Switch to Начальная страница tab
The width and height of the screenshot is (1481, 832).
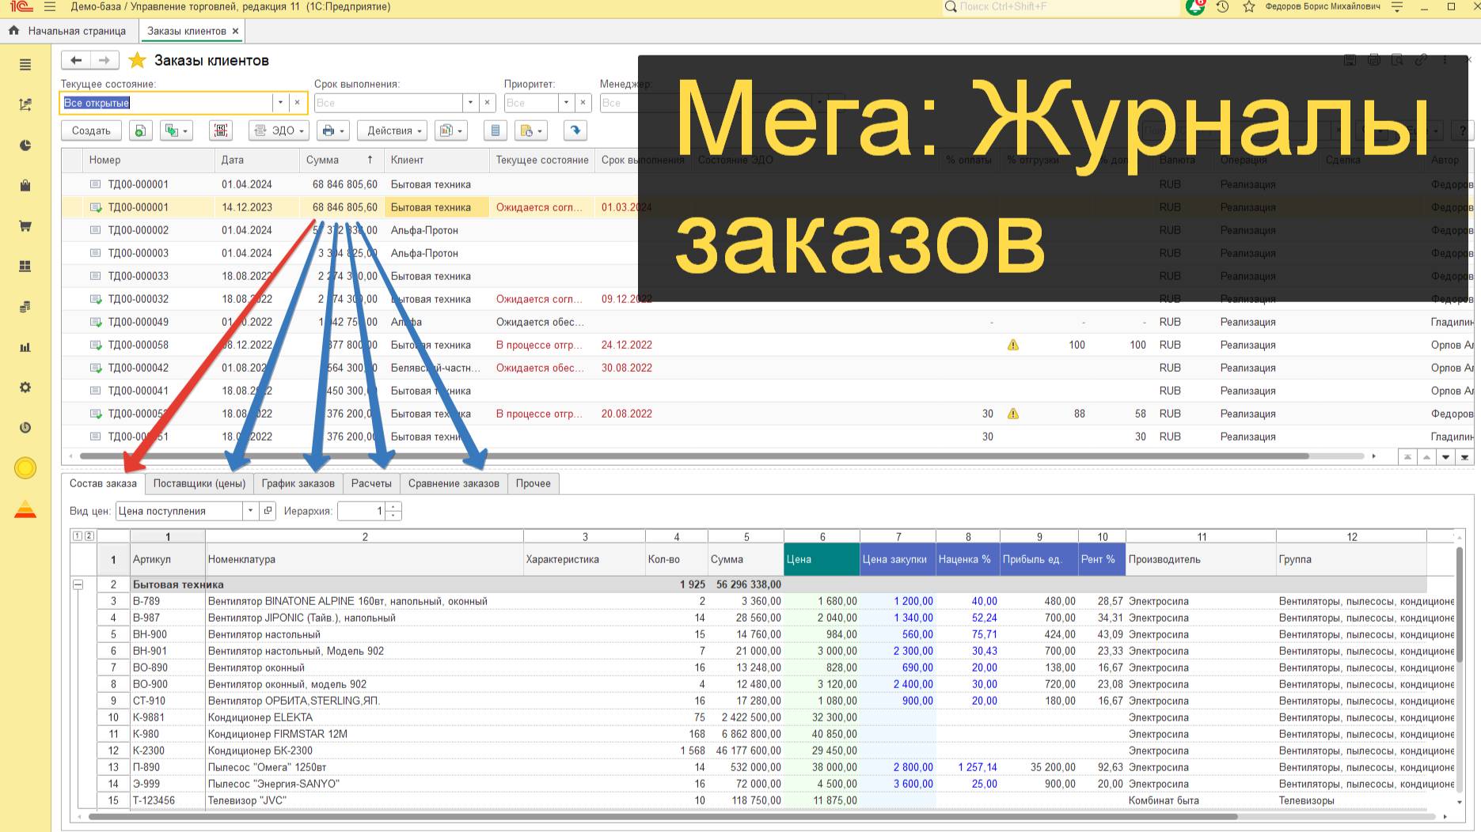pos(68,31)
